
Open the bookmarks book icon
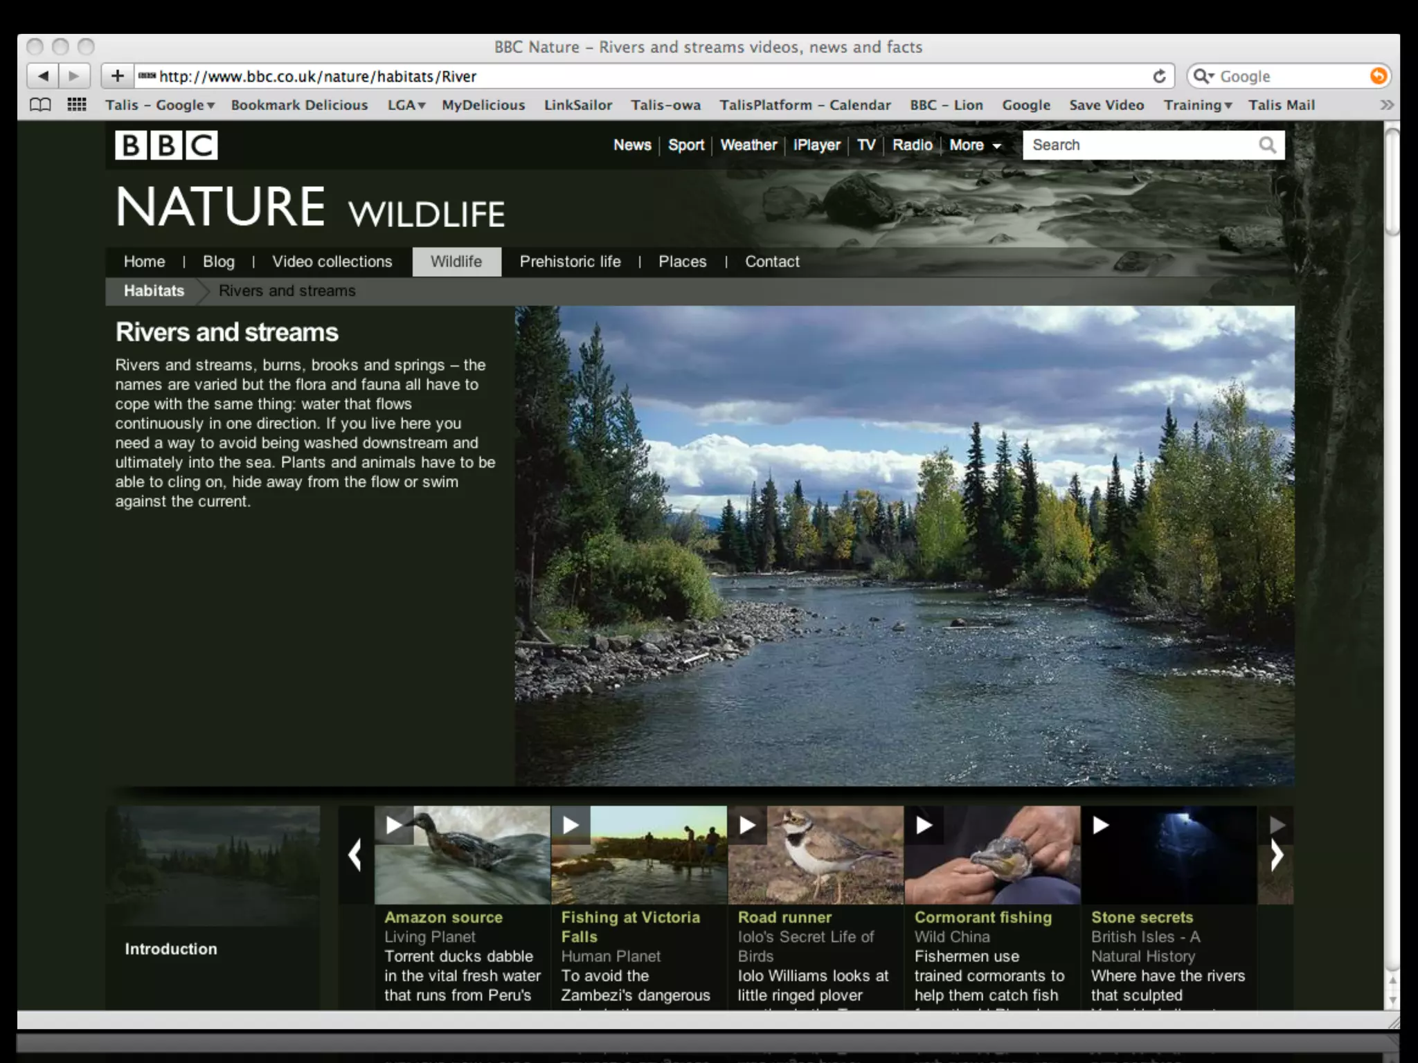pyautogui.click(x=41, y=105)
